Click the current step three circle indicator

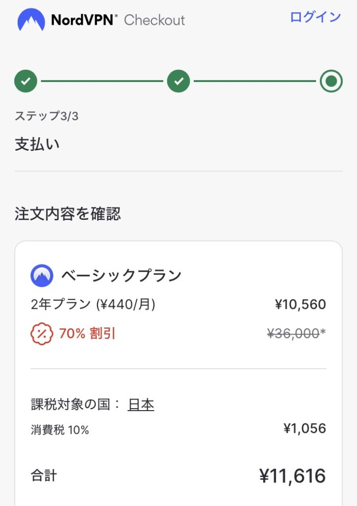coord(331,81)
